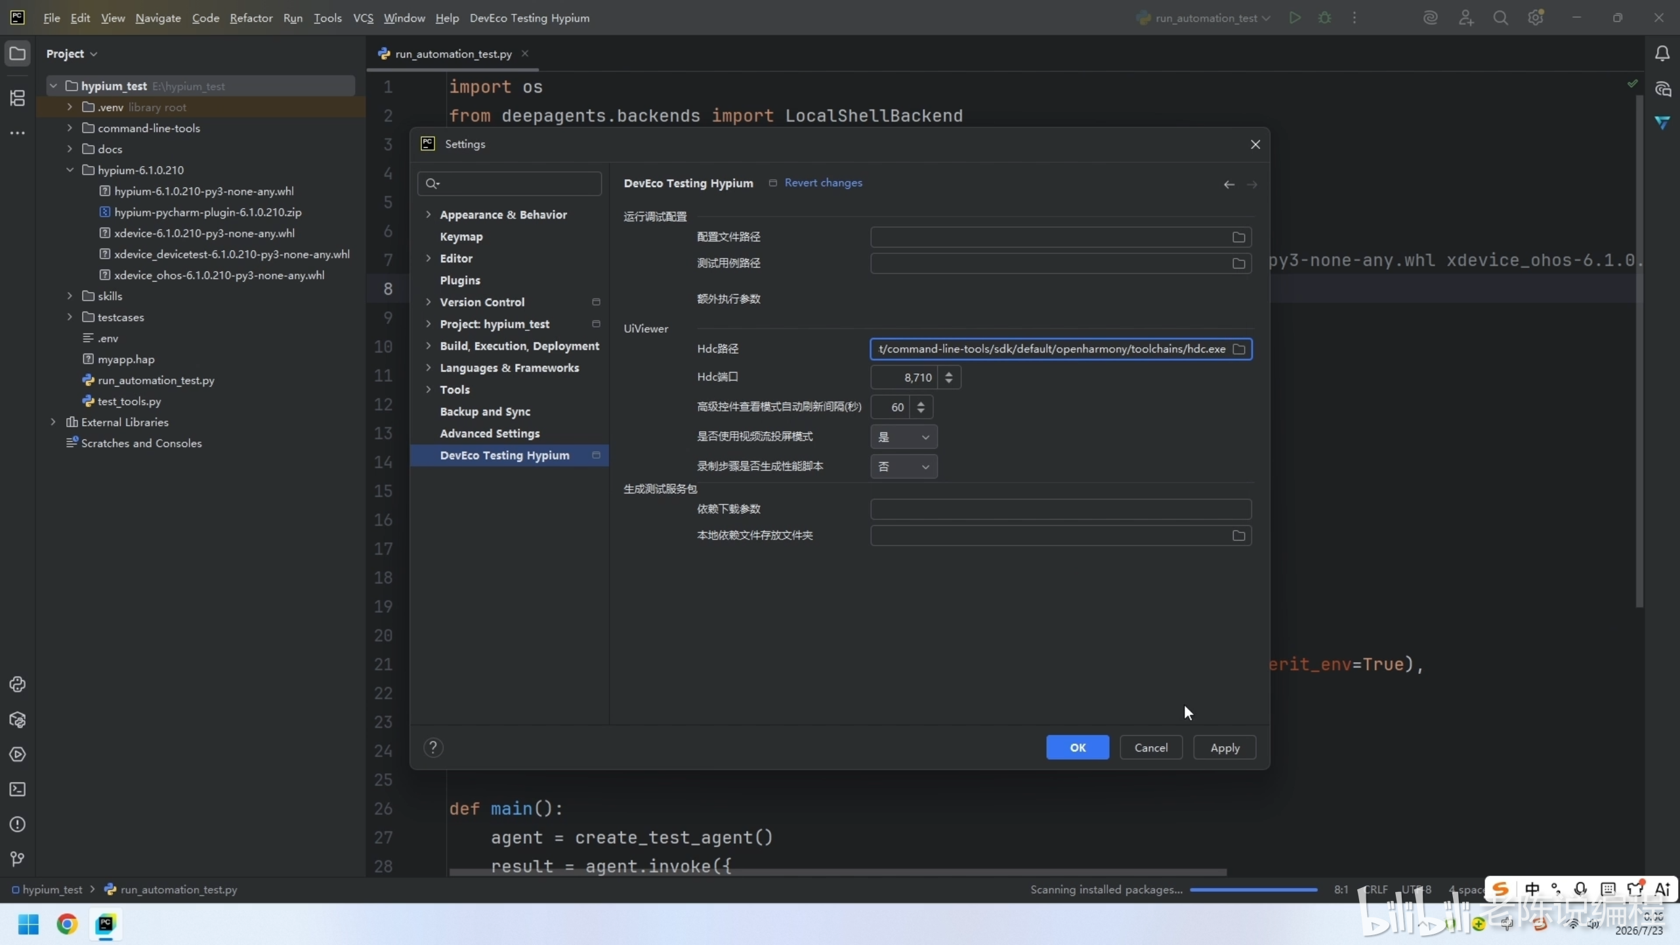Open the Problems tool window
This screenshot has width=1680, height=945.
pyautogui.click(x=18, y=824)
